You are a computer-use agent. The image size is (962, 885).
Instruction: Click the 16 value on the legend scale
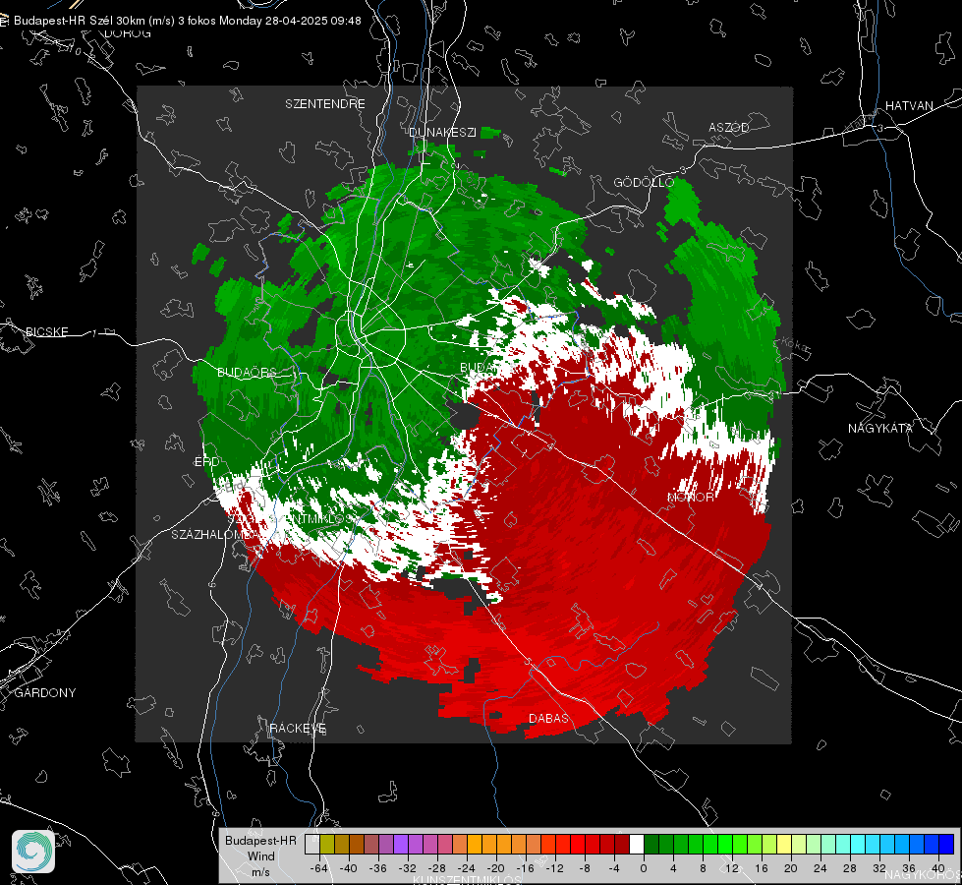click(762, 868)
